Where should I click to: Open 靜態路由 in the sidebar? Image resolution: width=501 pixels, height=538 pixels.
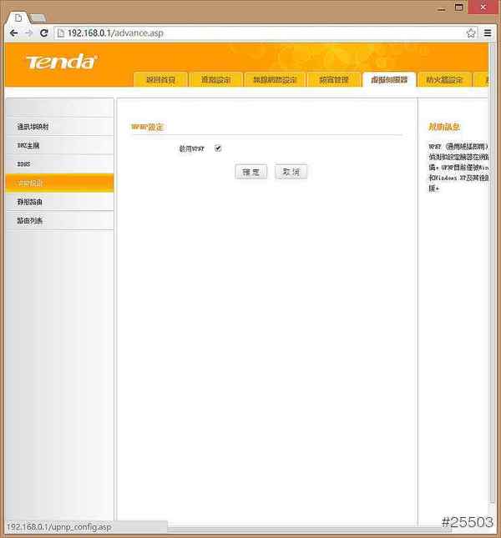(x=60, y=202)
